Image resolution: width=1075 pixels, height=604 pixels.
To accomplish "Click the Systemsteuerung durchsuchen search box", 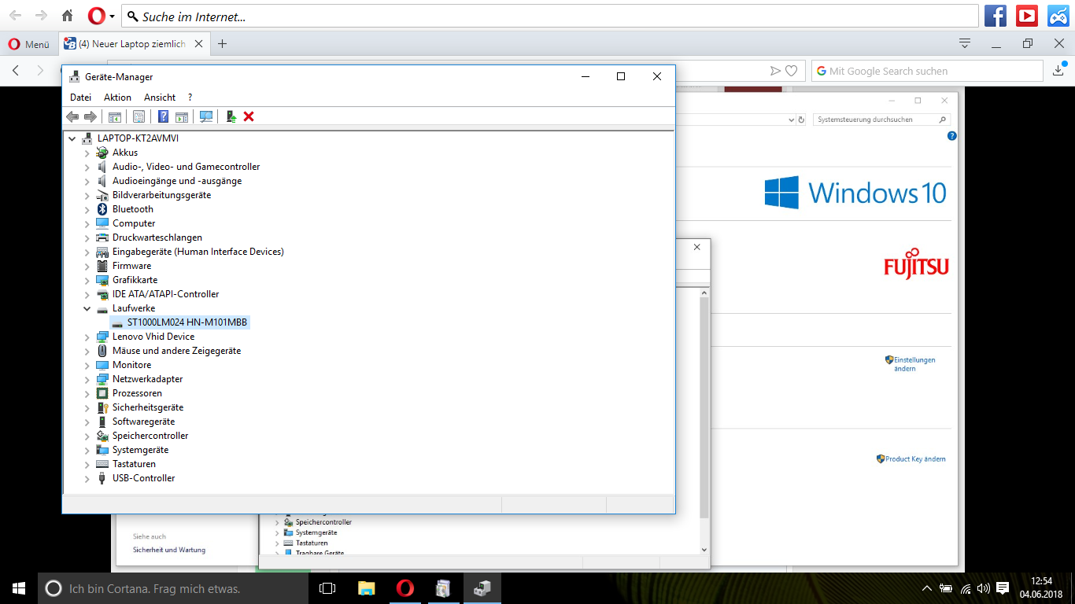I will [x=881, y=120].
